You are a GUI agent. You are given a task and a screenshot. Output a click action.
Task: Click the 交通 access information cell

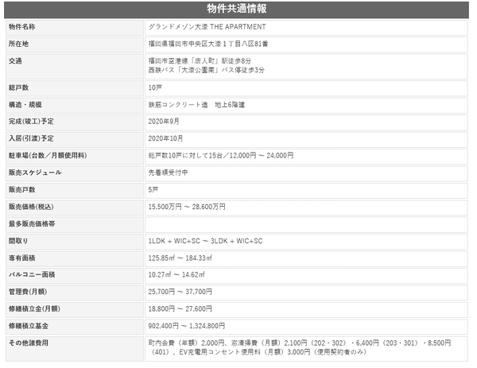pos(306,67)
